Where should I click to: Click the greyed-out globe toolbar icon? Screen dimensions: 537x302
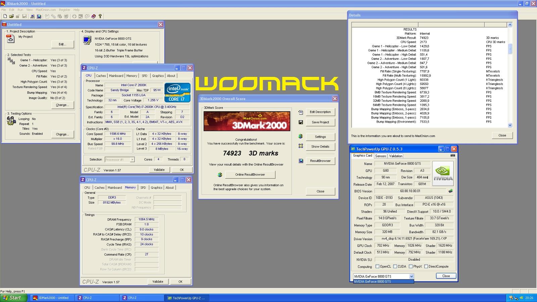point(74,16)
